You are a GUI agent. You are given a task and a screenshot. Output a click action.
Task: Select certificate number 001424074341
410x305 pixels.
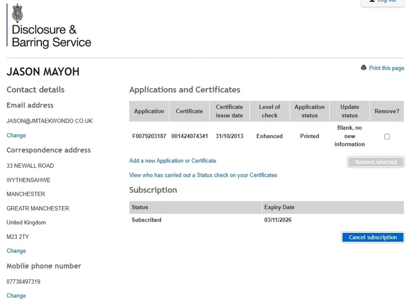pyautogui.click(x=190, y=136)
